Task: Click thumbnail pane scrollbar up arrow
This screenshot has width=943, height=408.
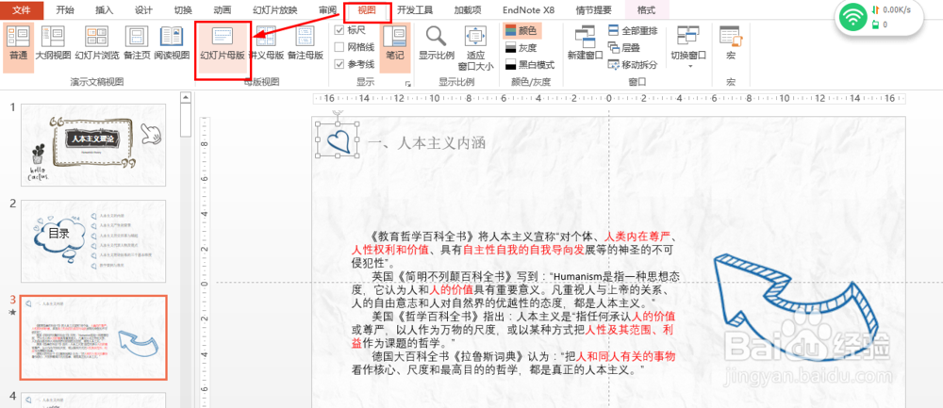Action: pyautogui.click(x=186, y=95)
